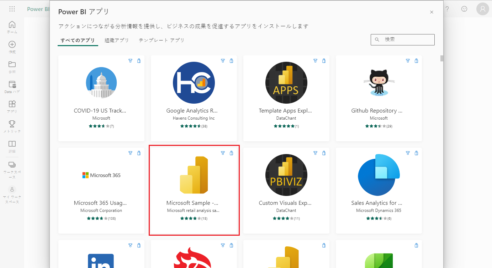Open the COVID-19 US Track... capitol thumbnail
This screenshot has width=492, height=268.
[x=101, y=83]
